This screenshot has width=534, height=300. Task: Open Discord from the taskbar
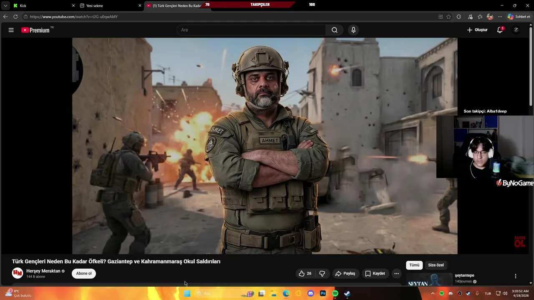pyautogui.click(x=310, y=293)
